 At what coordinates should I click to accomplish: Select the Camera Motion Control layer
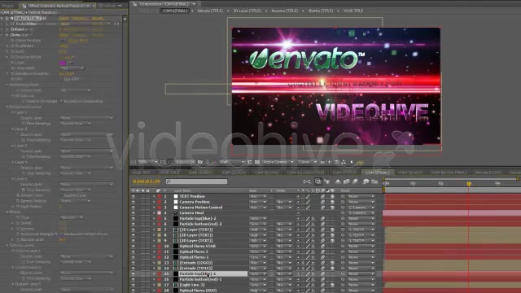[201, 208]
